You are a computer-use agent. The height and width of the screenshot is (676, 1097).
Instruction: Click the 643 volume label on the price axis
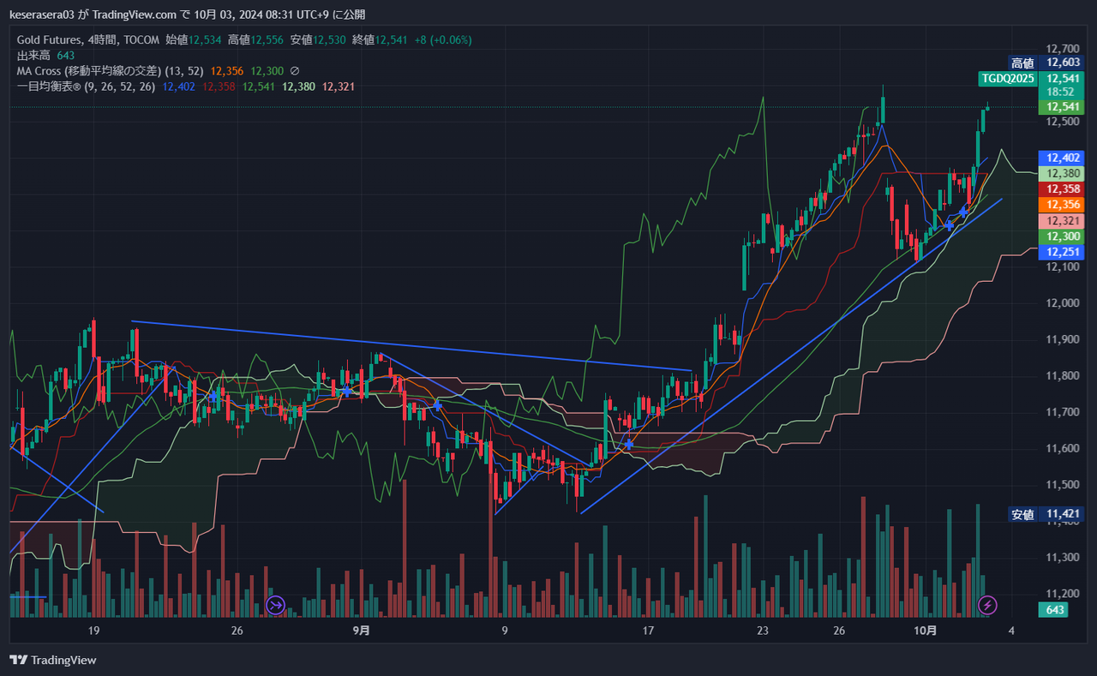click(1052, 610)
